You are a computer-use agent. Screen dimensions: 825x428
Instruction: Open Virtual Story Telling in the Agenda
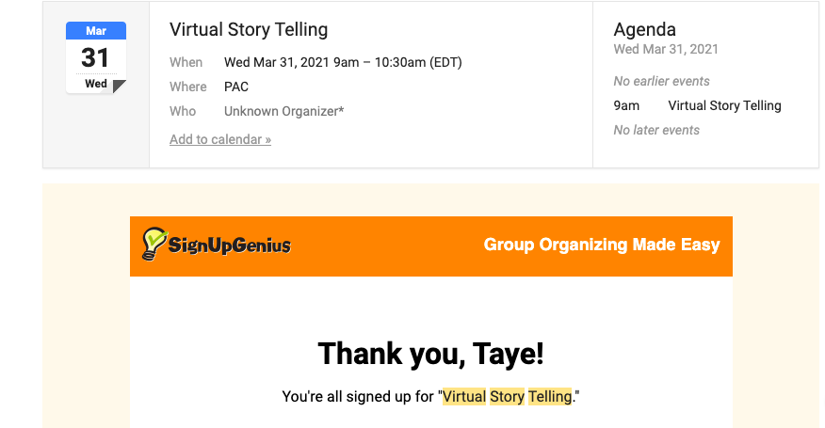[724, 105]
